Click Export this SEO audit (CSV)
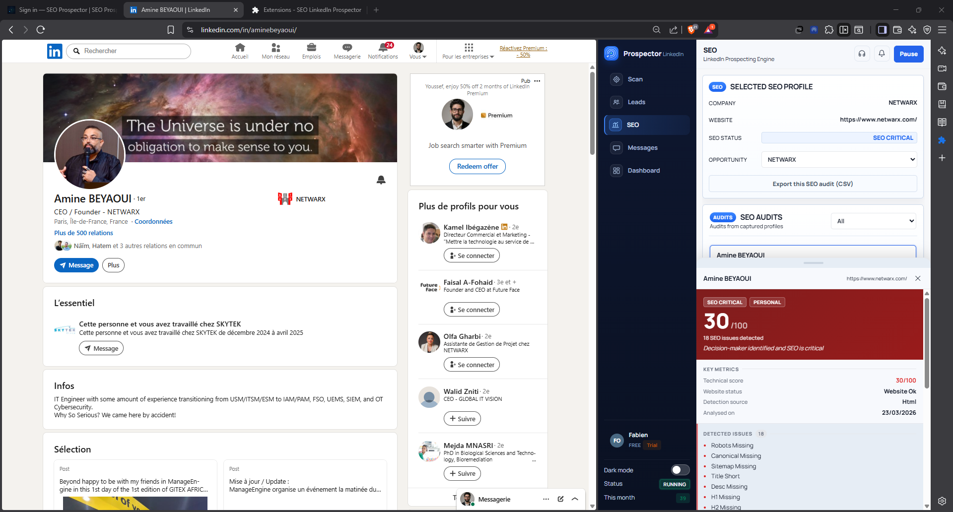Image resolution: width=953 pixels, height=512 pixels. point(812,184)
